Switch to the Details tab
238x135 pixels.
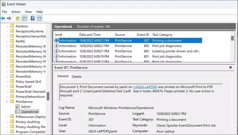coord(76,77)
